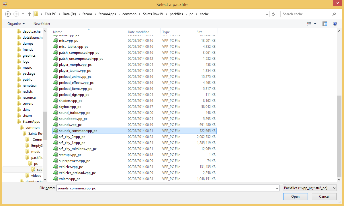Image resolution: width=344 pixels, height=206 pixels.
Task: Click the music folder icon in tree
Action: click(x=19, y=68)
